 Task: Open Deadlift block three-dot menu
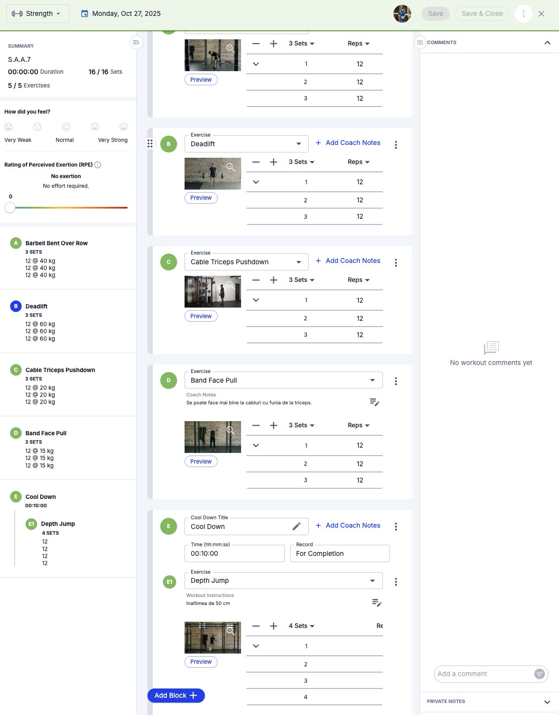(x=396, y=145)
